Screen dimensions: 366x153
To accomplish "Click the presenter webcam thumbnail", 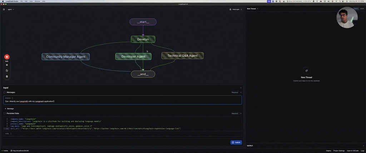I will click(347, 18).
